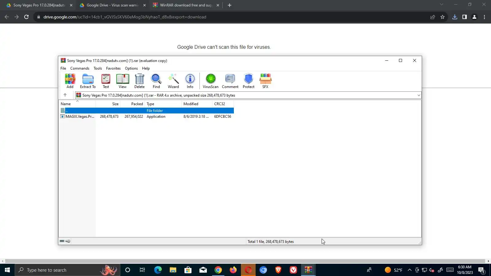The image size is (491, 276).
Task: Open the Options menu
Action: click(131, 68)
